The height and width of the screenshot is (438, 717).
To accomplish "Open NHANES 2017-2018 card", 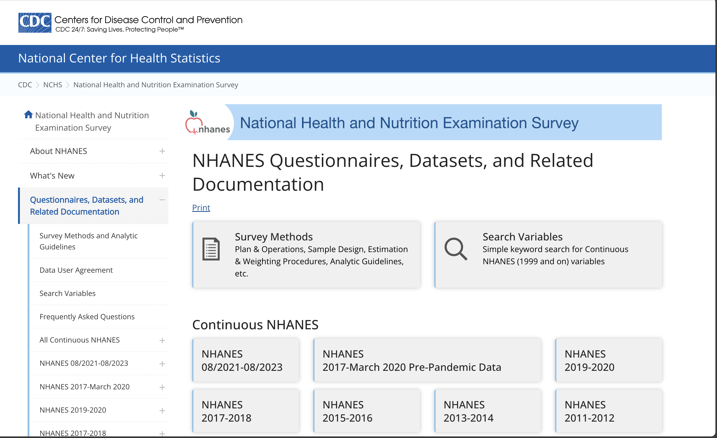I will [x=246, y=411].
